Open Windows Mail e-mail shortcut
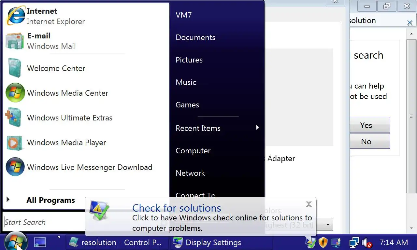The height and width of the screenshot is (250, 417). (86, 41)
